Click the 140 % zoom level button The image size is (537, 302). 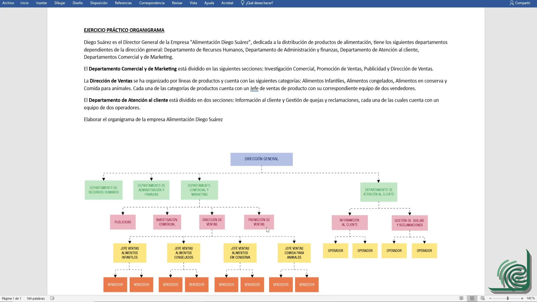click(x=530, y=298)
